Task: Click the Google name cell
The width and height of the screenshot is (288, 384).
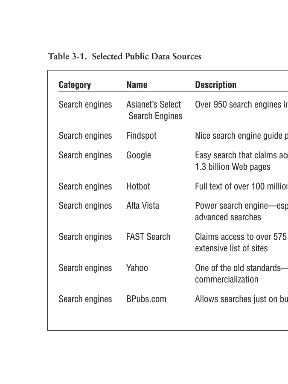Action: [139, 155]
